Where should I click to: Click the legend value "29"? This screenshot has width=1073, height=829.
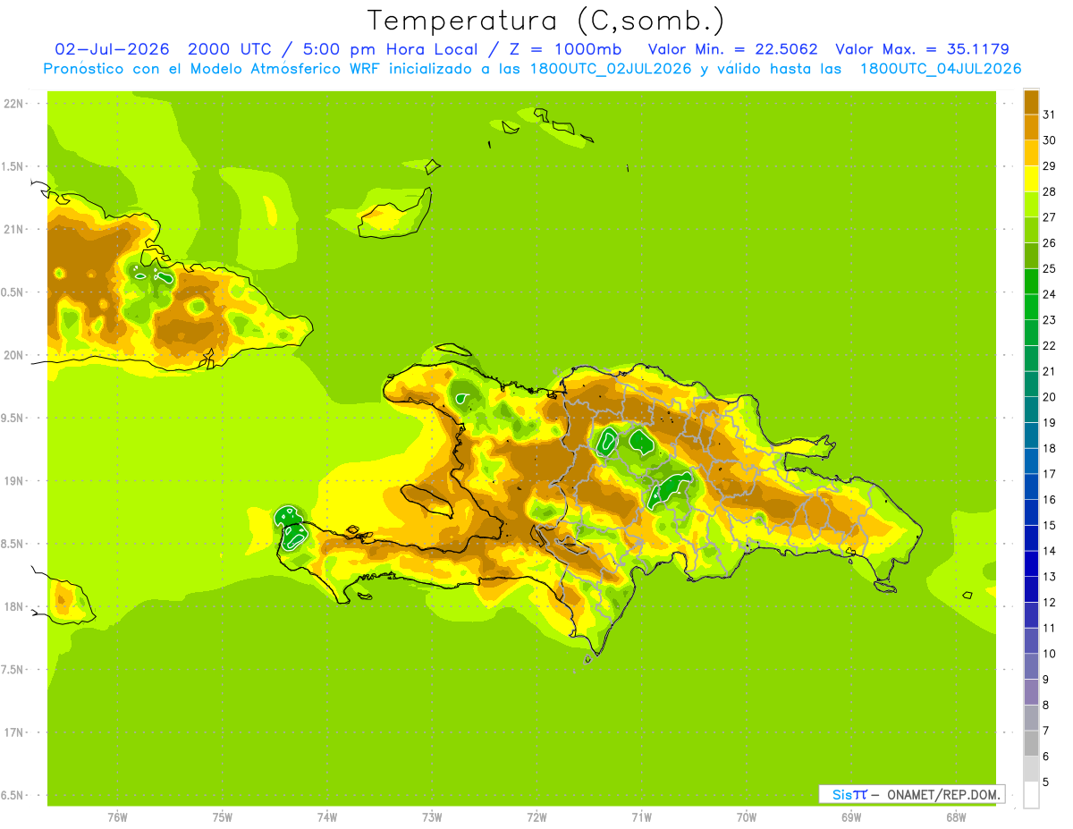1050,165
